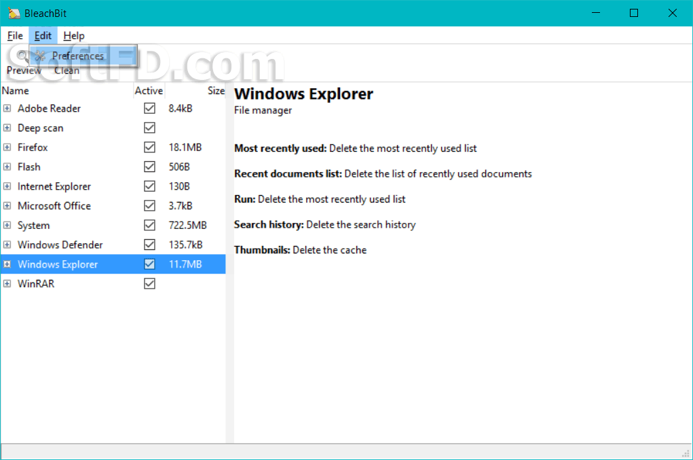Click the Search history description line
This screenshot has width=693, height=460.
point(325,225)
